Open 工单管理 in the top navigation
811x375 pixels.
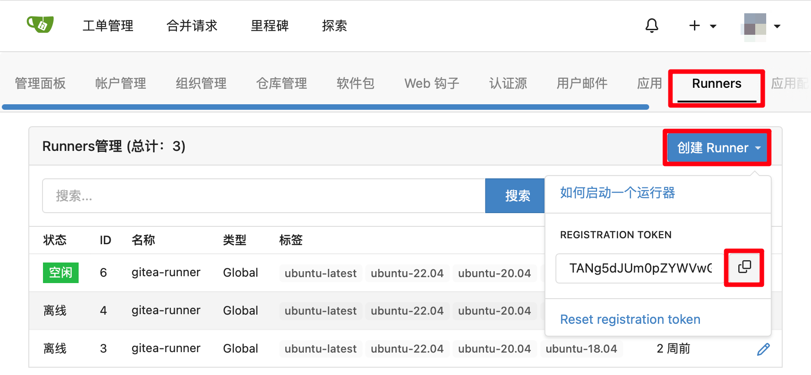(x=108, y=26)
